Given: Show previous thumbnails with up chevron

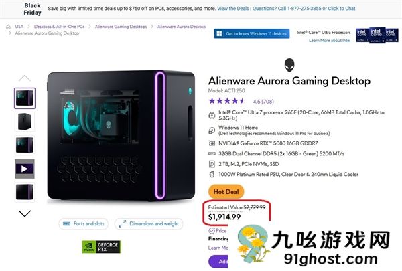Looking at the screenshot, I should click(x=25, y=78).
